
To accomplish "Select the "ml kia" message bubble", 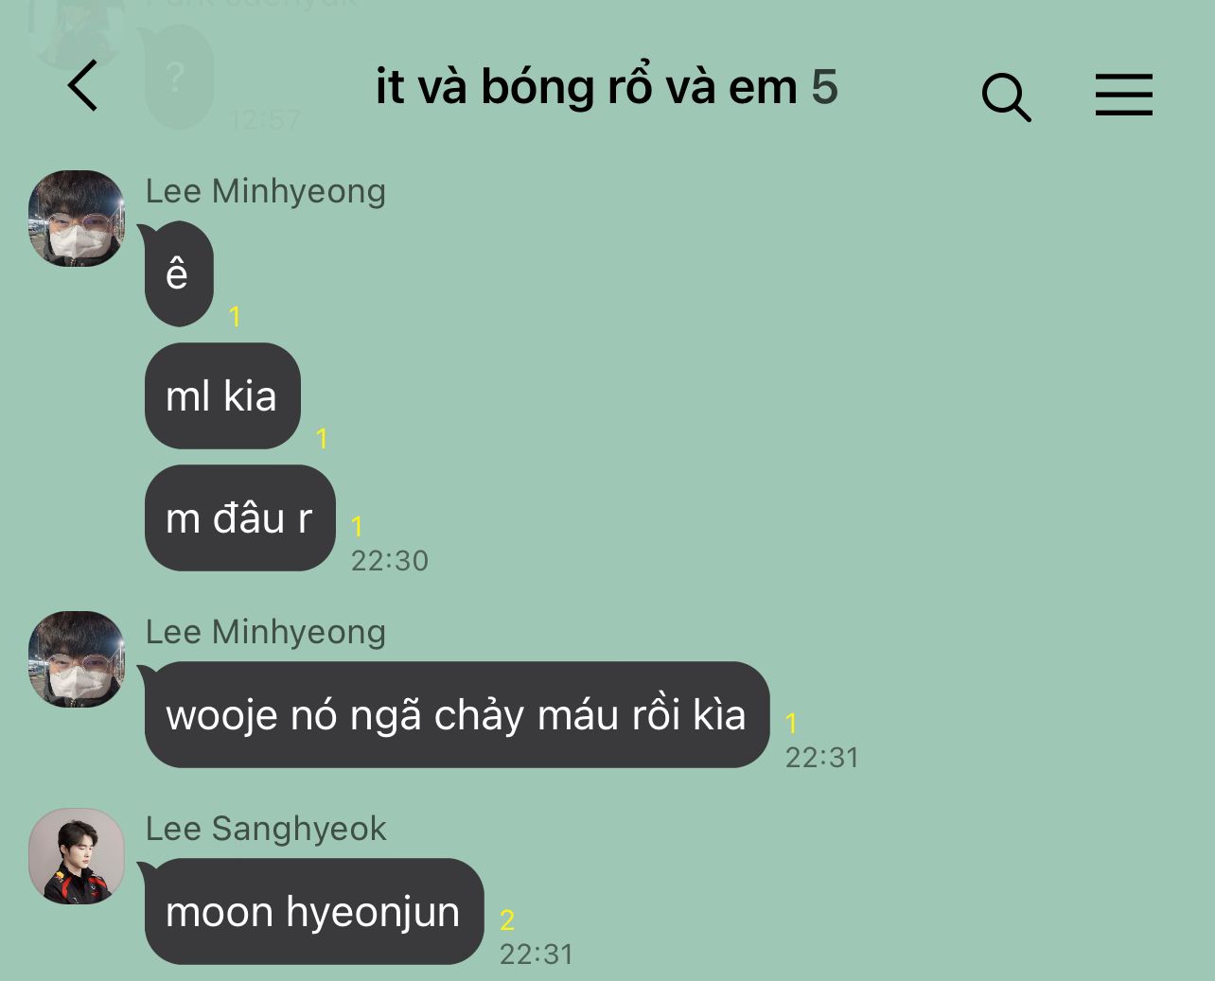I will pos(222,395).
